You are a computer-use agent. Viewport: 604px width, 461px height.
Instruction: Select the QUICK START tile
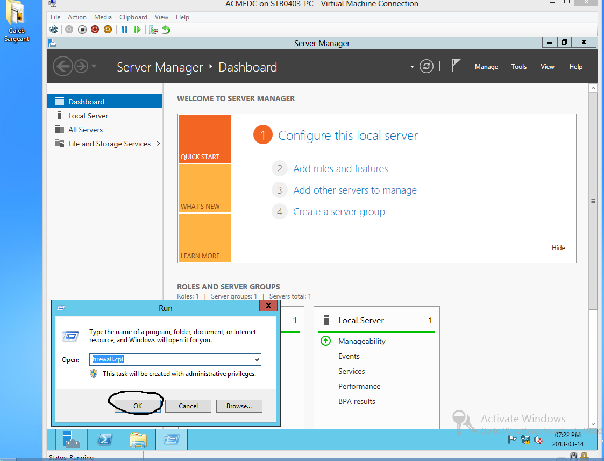click(205, 139)
